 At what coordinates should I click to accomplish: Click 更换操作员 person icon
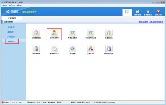point(148,11)
